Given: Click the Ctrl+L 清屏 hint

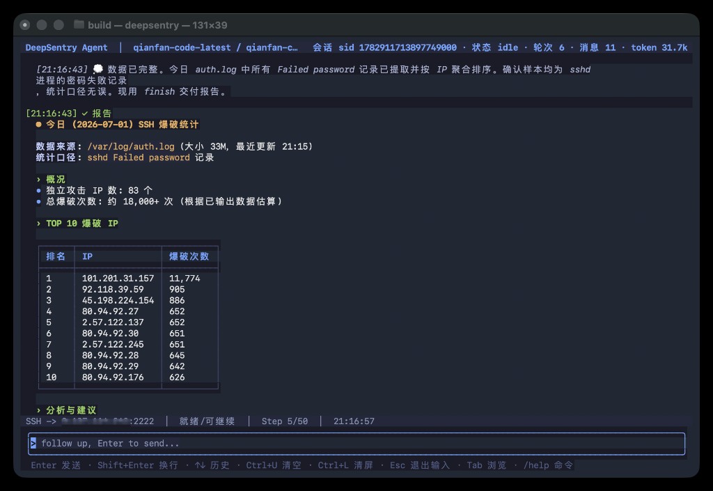Looking at the screenshot, I should (x=345, y=465).
